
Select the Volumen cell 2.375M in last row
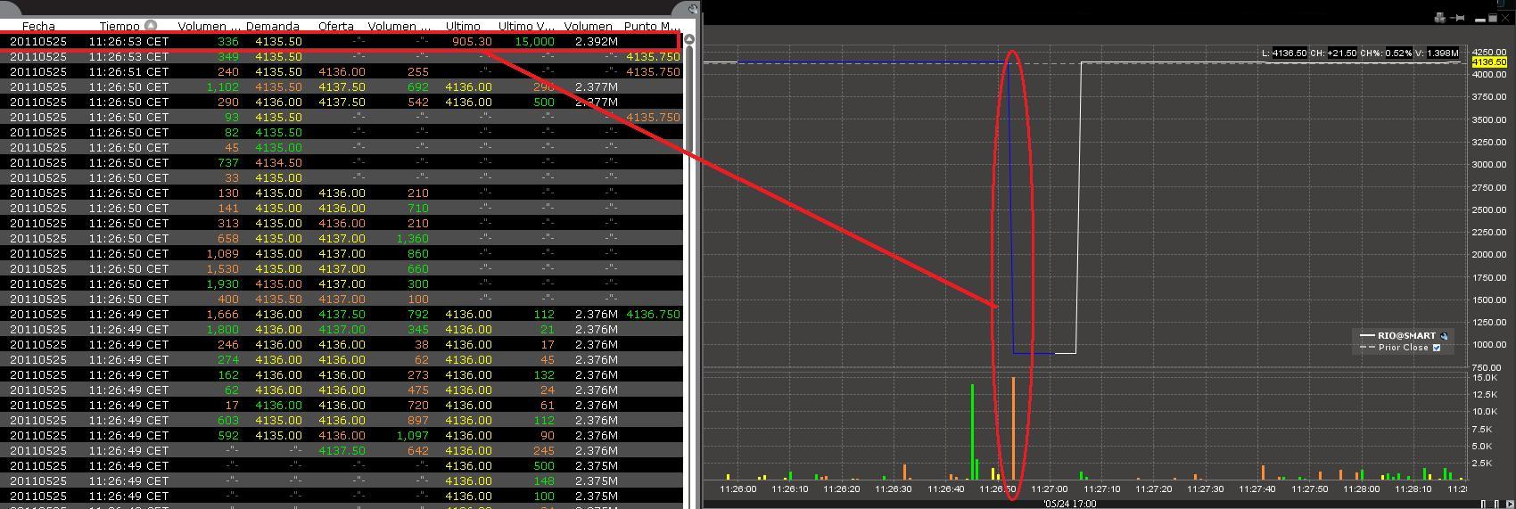[x=597, y=496]
